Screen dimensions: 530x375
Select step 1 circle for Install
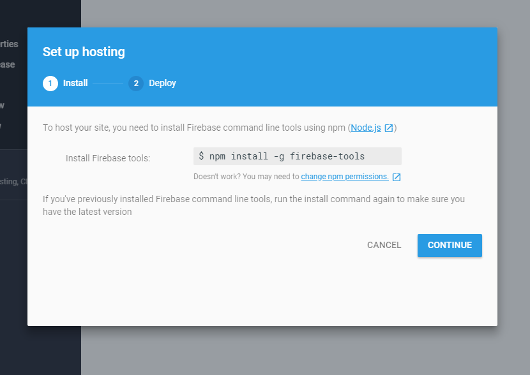point(50,84)
